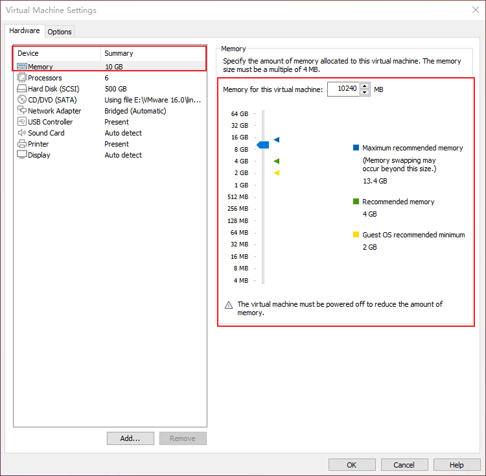Increase memory with the up stepper arrow
This screenshot has width=486, height=476.
coord(364,86)
